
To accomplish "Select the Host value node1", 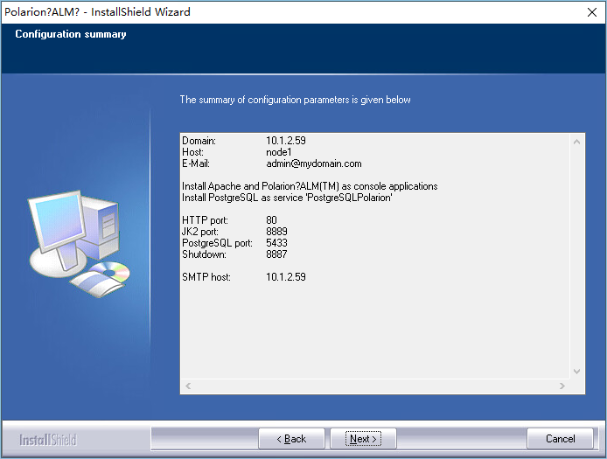I will click(x=279, y=152).
